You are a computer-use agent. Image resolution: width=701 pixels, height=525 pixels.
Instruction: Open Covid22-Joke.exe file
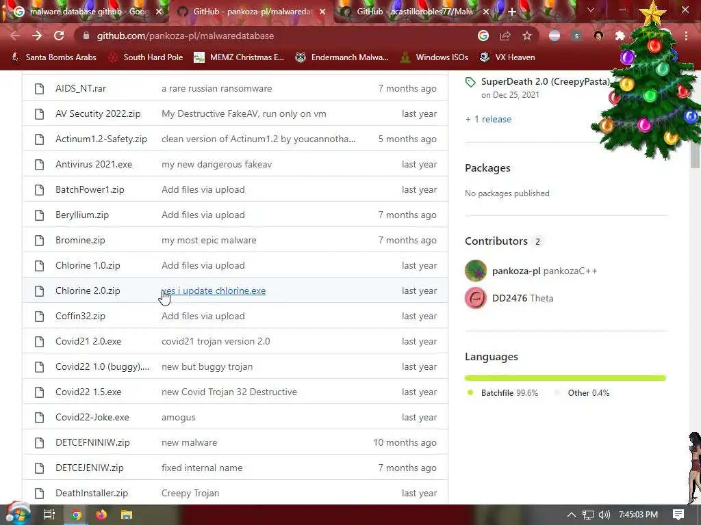(x=92, y=418)
